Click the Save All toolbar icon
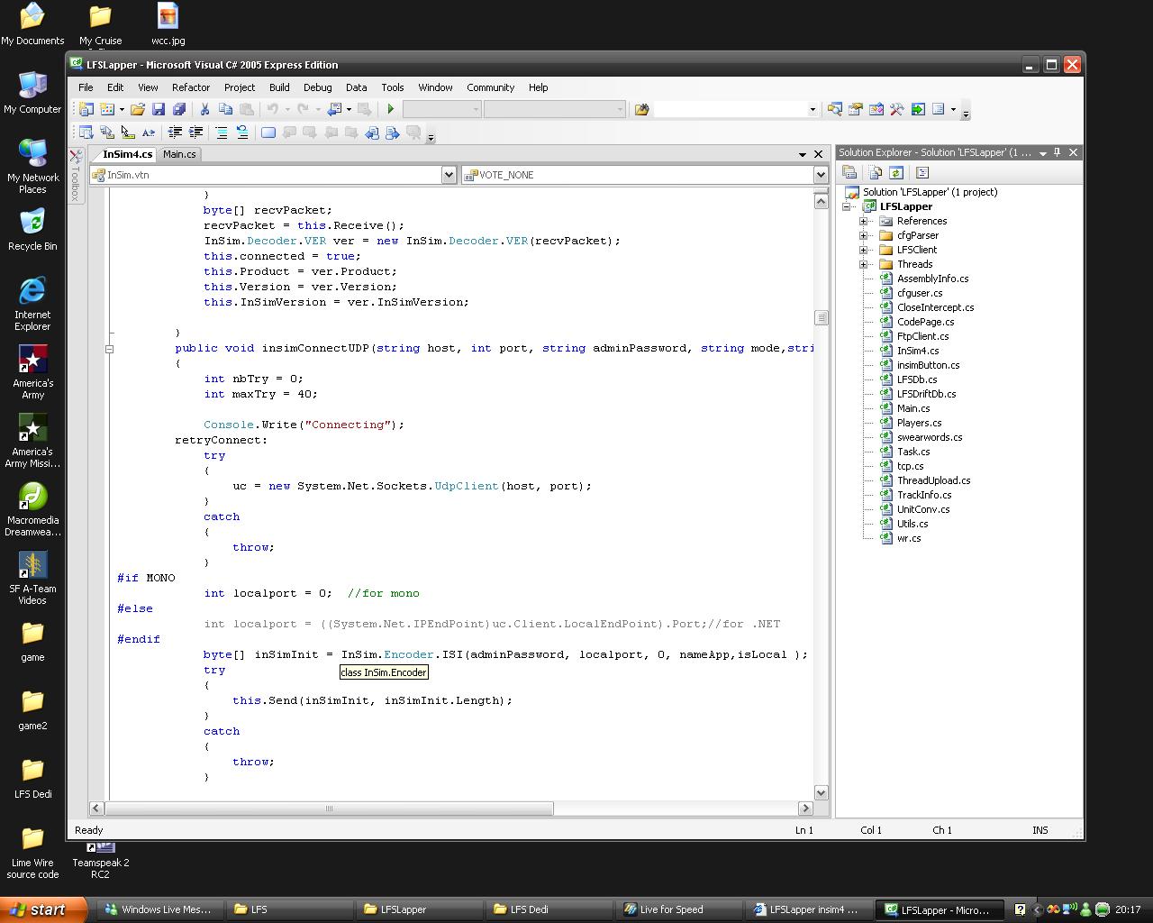This screenshot has height=923, width=1153. tap(178, 109)
